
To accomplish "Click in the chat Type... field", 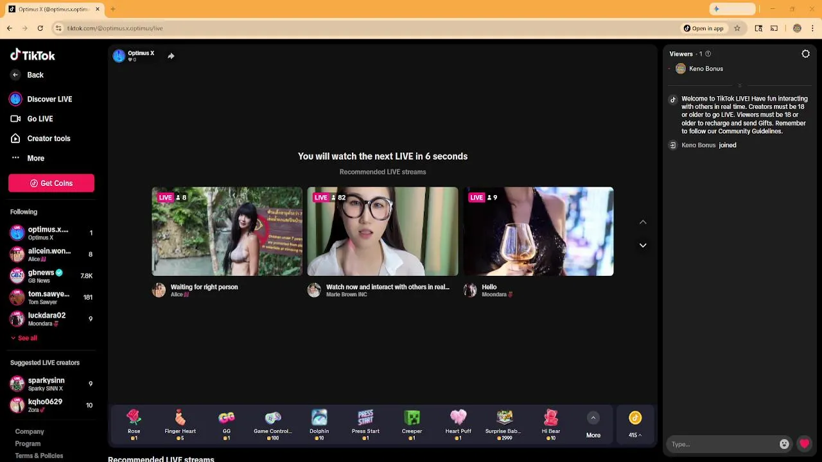I will click(722, 444).
